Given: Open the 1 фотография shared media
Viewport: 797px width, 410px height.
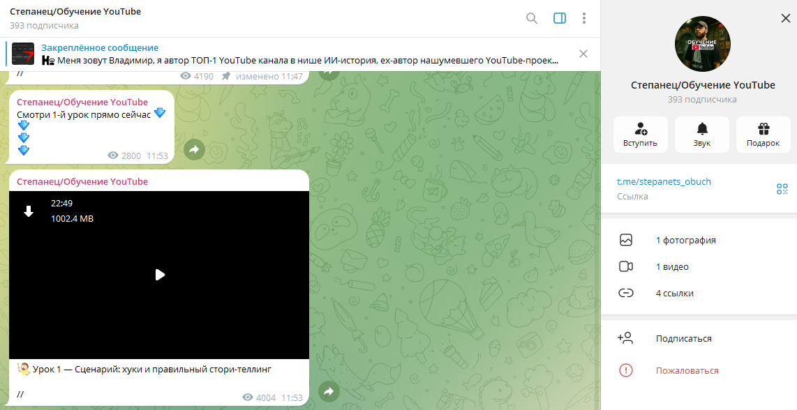Looking at the screenshot, I should pyautogui.click(x=685, y=241).
